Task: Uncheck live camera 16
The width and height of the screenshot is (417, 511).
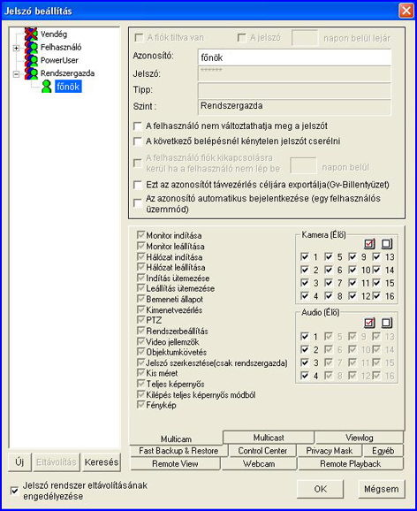Action: (x=376, y=296)
